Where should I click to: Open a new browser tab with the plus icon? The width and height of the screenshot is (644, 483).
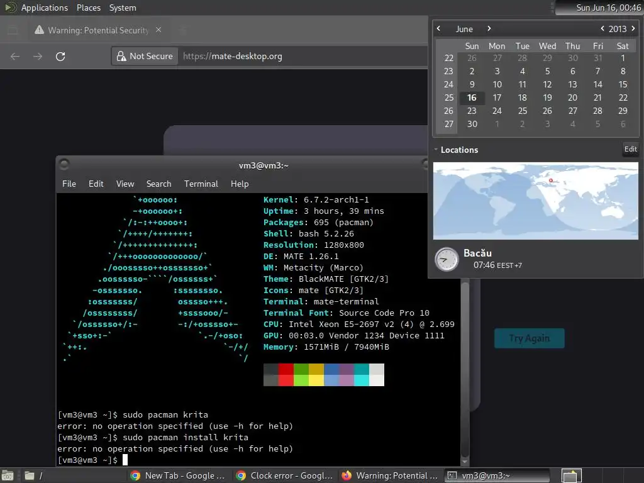[183, 30]
